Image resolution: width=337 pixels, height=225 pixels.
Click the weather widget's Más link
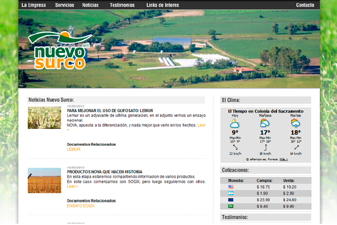point(285,159)
